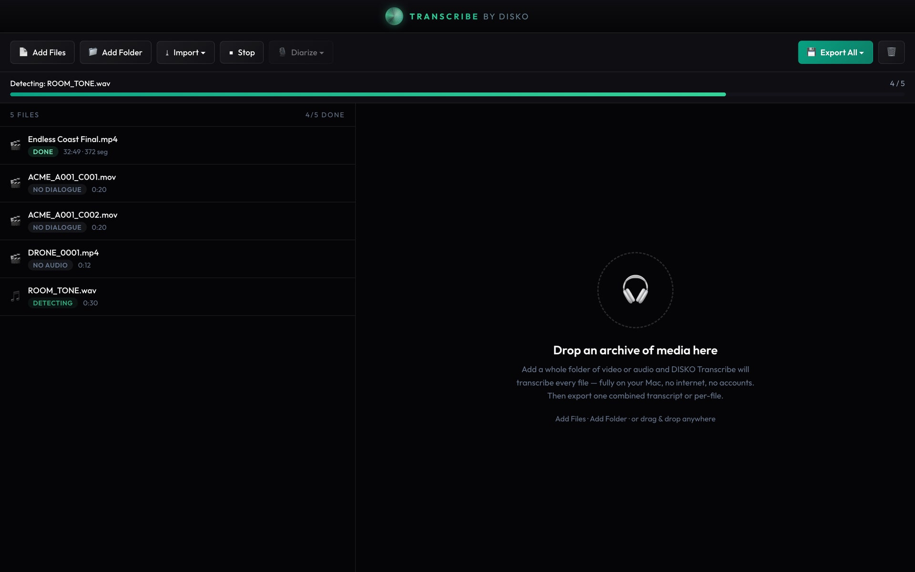
Task: Open the Diarize dropdown
Action: coord(301,52)
